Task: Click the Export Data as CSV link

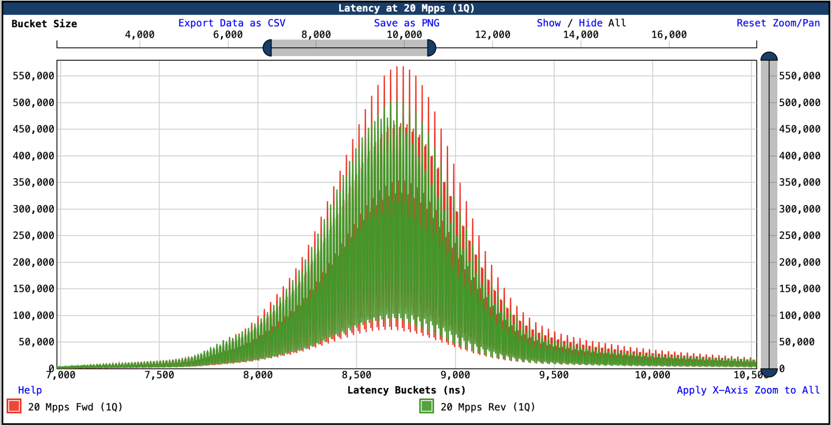Action: pyautogui.click(x=232, y=23)
